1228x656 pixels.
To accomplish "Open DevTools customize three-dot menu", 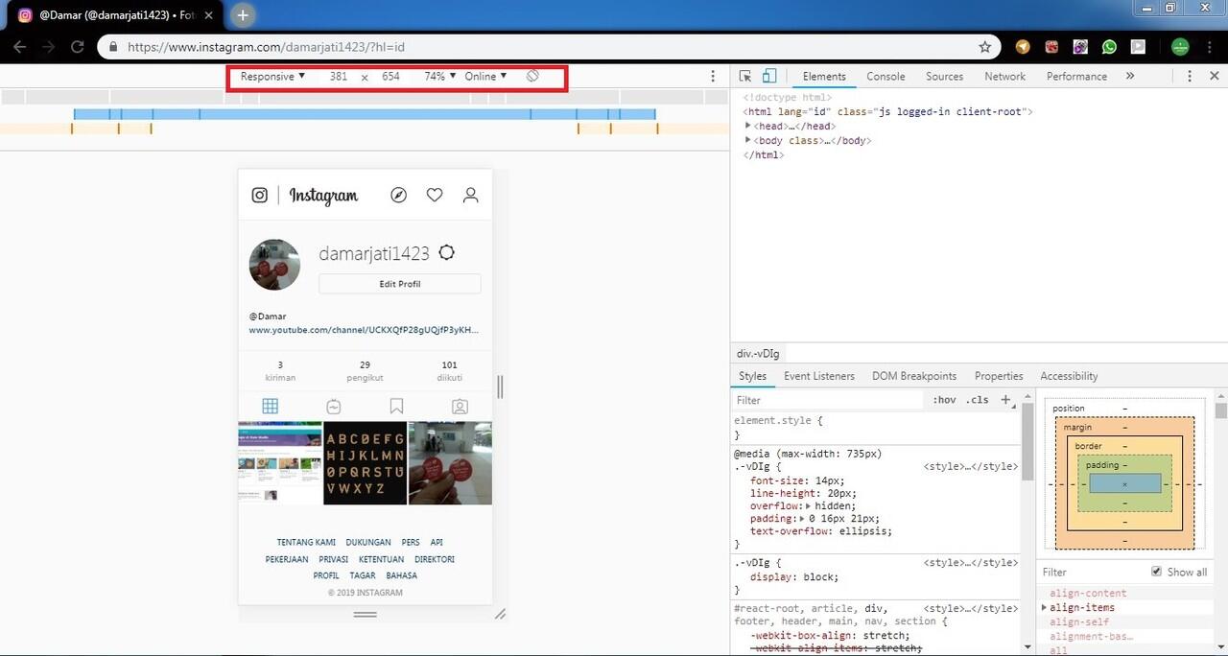I will [1190, 76].
